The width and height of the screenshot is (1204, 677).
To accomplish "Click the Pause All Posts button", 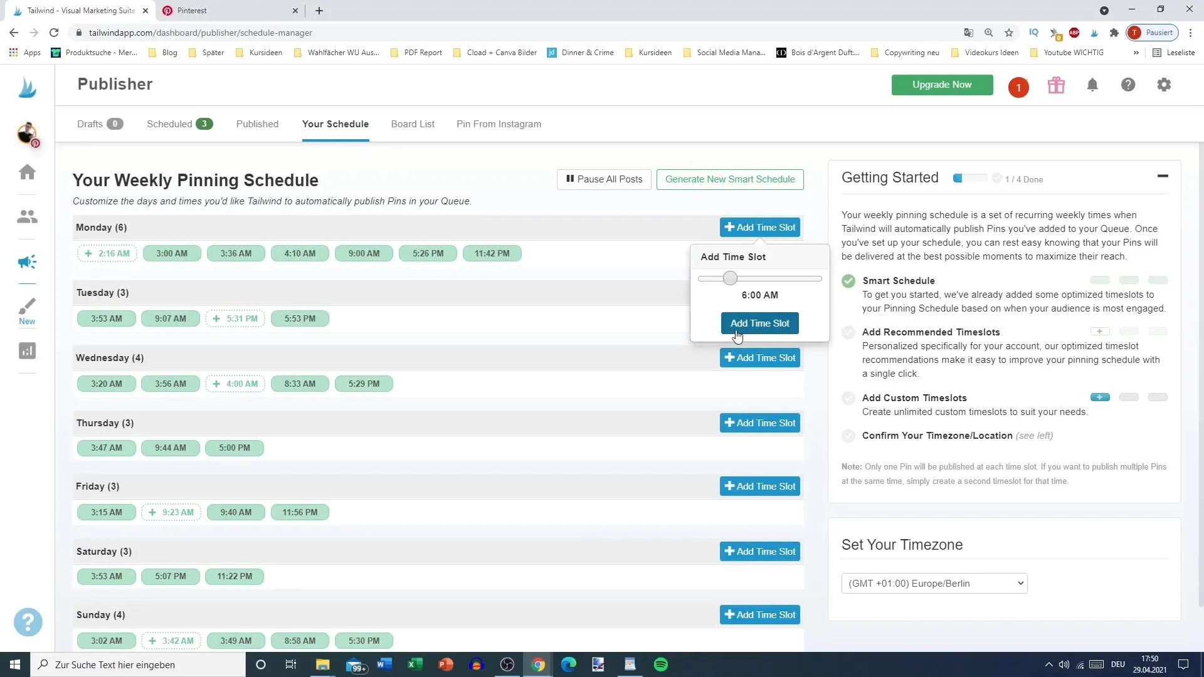I will [605, 179].
